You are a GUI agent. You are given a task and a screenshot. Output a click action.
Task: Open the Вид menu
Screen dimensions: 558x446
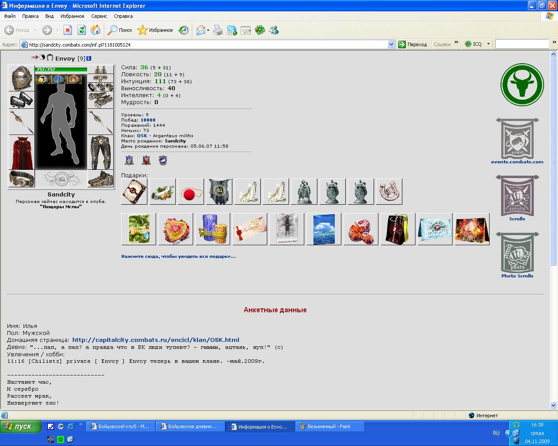click(x=50, y=16)
